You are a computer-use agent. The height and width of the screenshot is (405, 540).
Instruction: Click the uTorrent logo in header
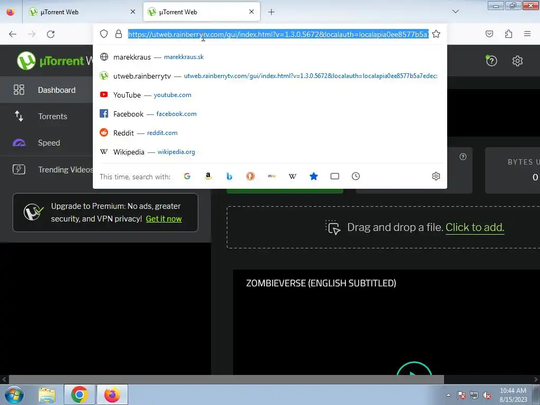pyautogui.click(x=55, y=61)
